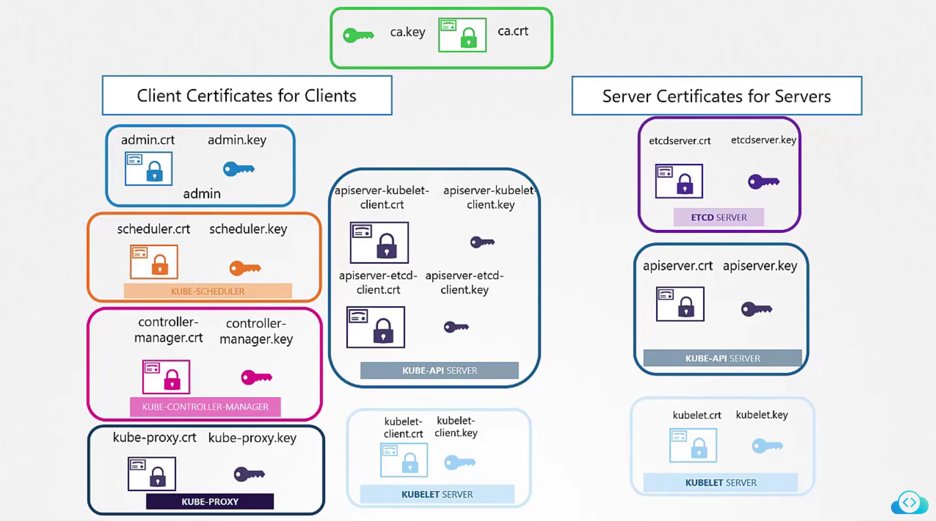Viewport: 936px width, 521px height.
Task: Click the KUBE-SCHEDULER orange label
Action: pos(208,291)
